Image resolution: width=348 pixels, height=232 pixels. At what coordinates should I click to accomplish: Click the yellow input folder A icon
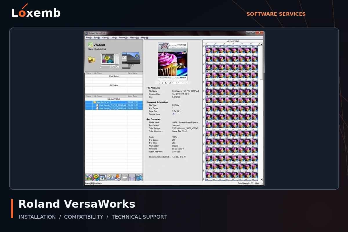[92, 60]
